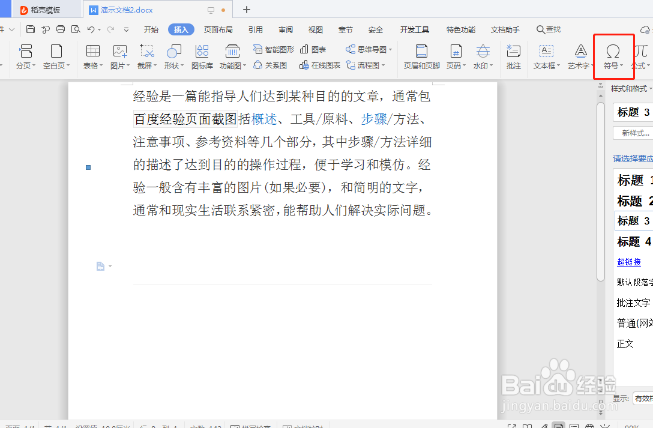Apply the 超链接 style from the panel
Viewport: 653px width, 428px height.
click(x=628, y=262)
